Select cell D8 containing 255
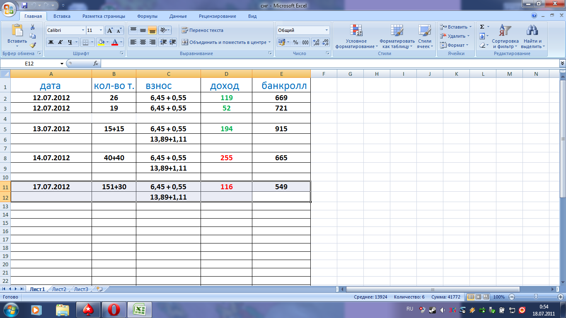This screenshot has height=318, width=566. pos(226,158)
